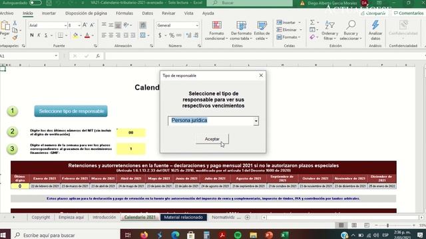Open Dar formato como tabla
Image resolution: width=426 pixels, height=239 pixels.
click(x=241, y=31)
